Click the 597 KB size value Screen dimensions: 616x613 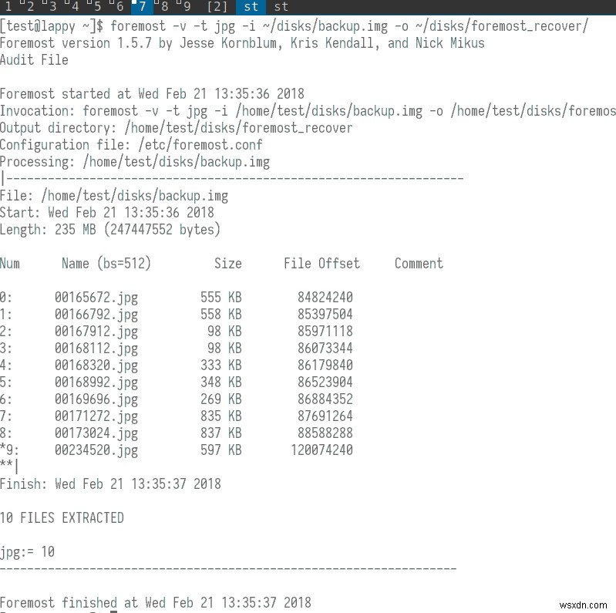click(221, 450)
